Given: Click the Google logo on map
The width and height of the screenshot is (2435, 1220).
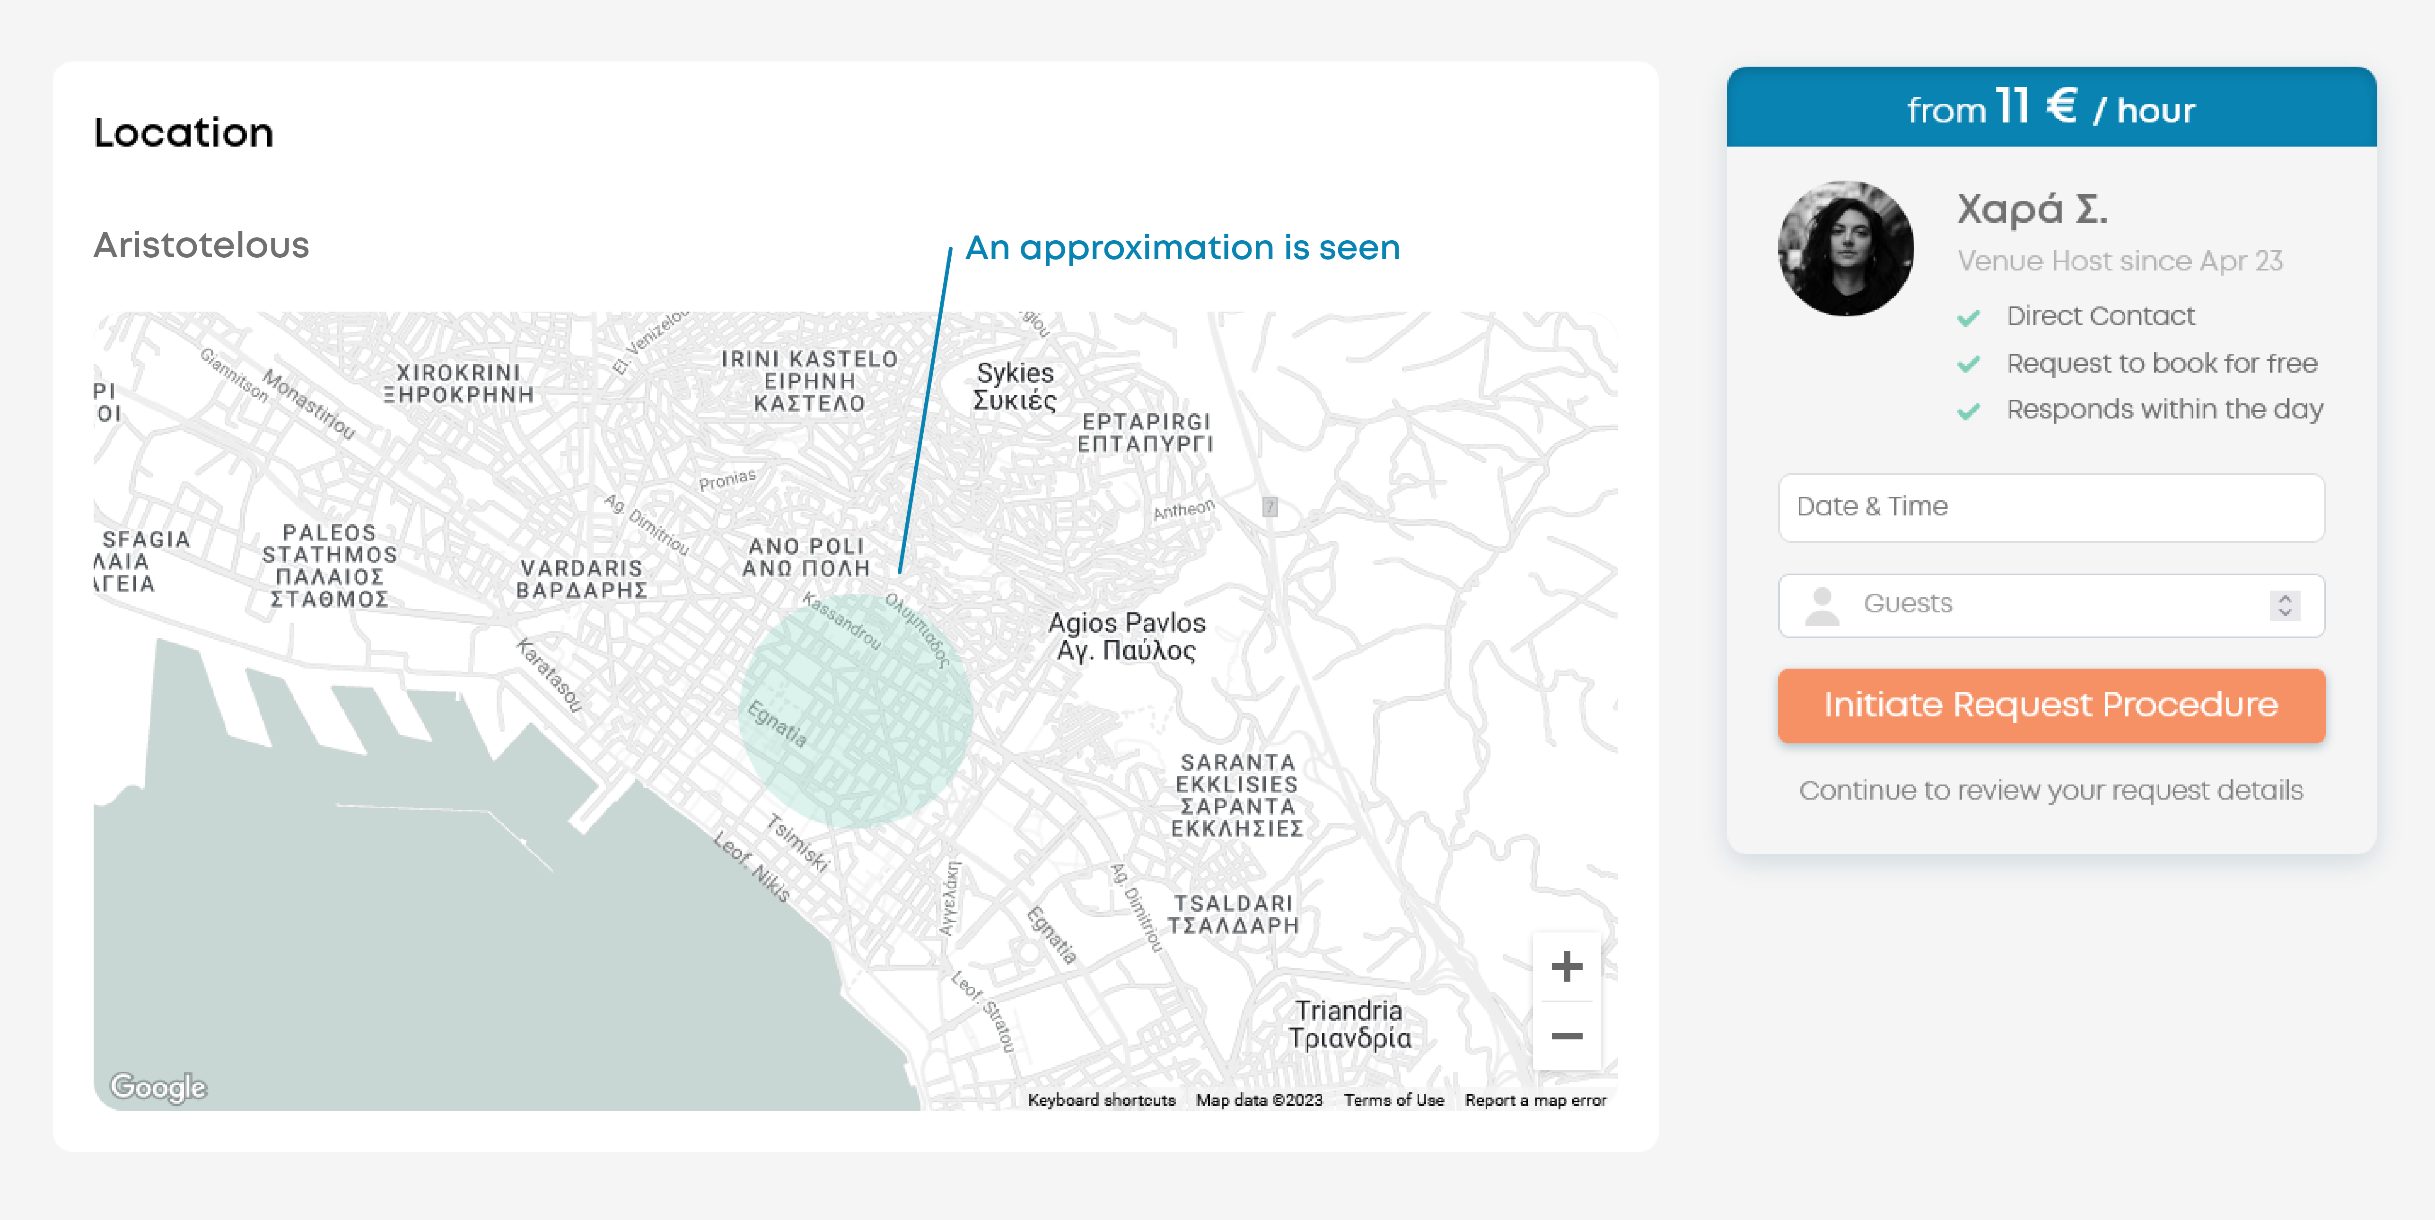Looking at the screenshot, I should tap(158, 1087).
